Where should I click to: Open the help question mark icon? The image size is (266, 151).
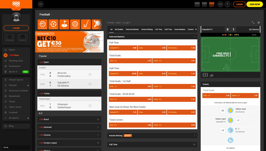[227, 4]
